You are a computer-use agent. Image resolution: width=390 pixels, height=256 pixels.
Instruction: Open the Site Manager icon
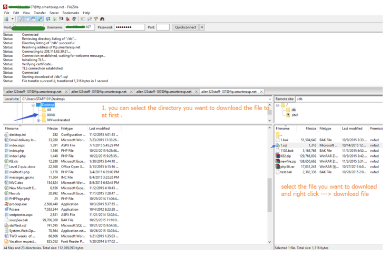[6, 19]
